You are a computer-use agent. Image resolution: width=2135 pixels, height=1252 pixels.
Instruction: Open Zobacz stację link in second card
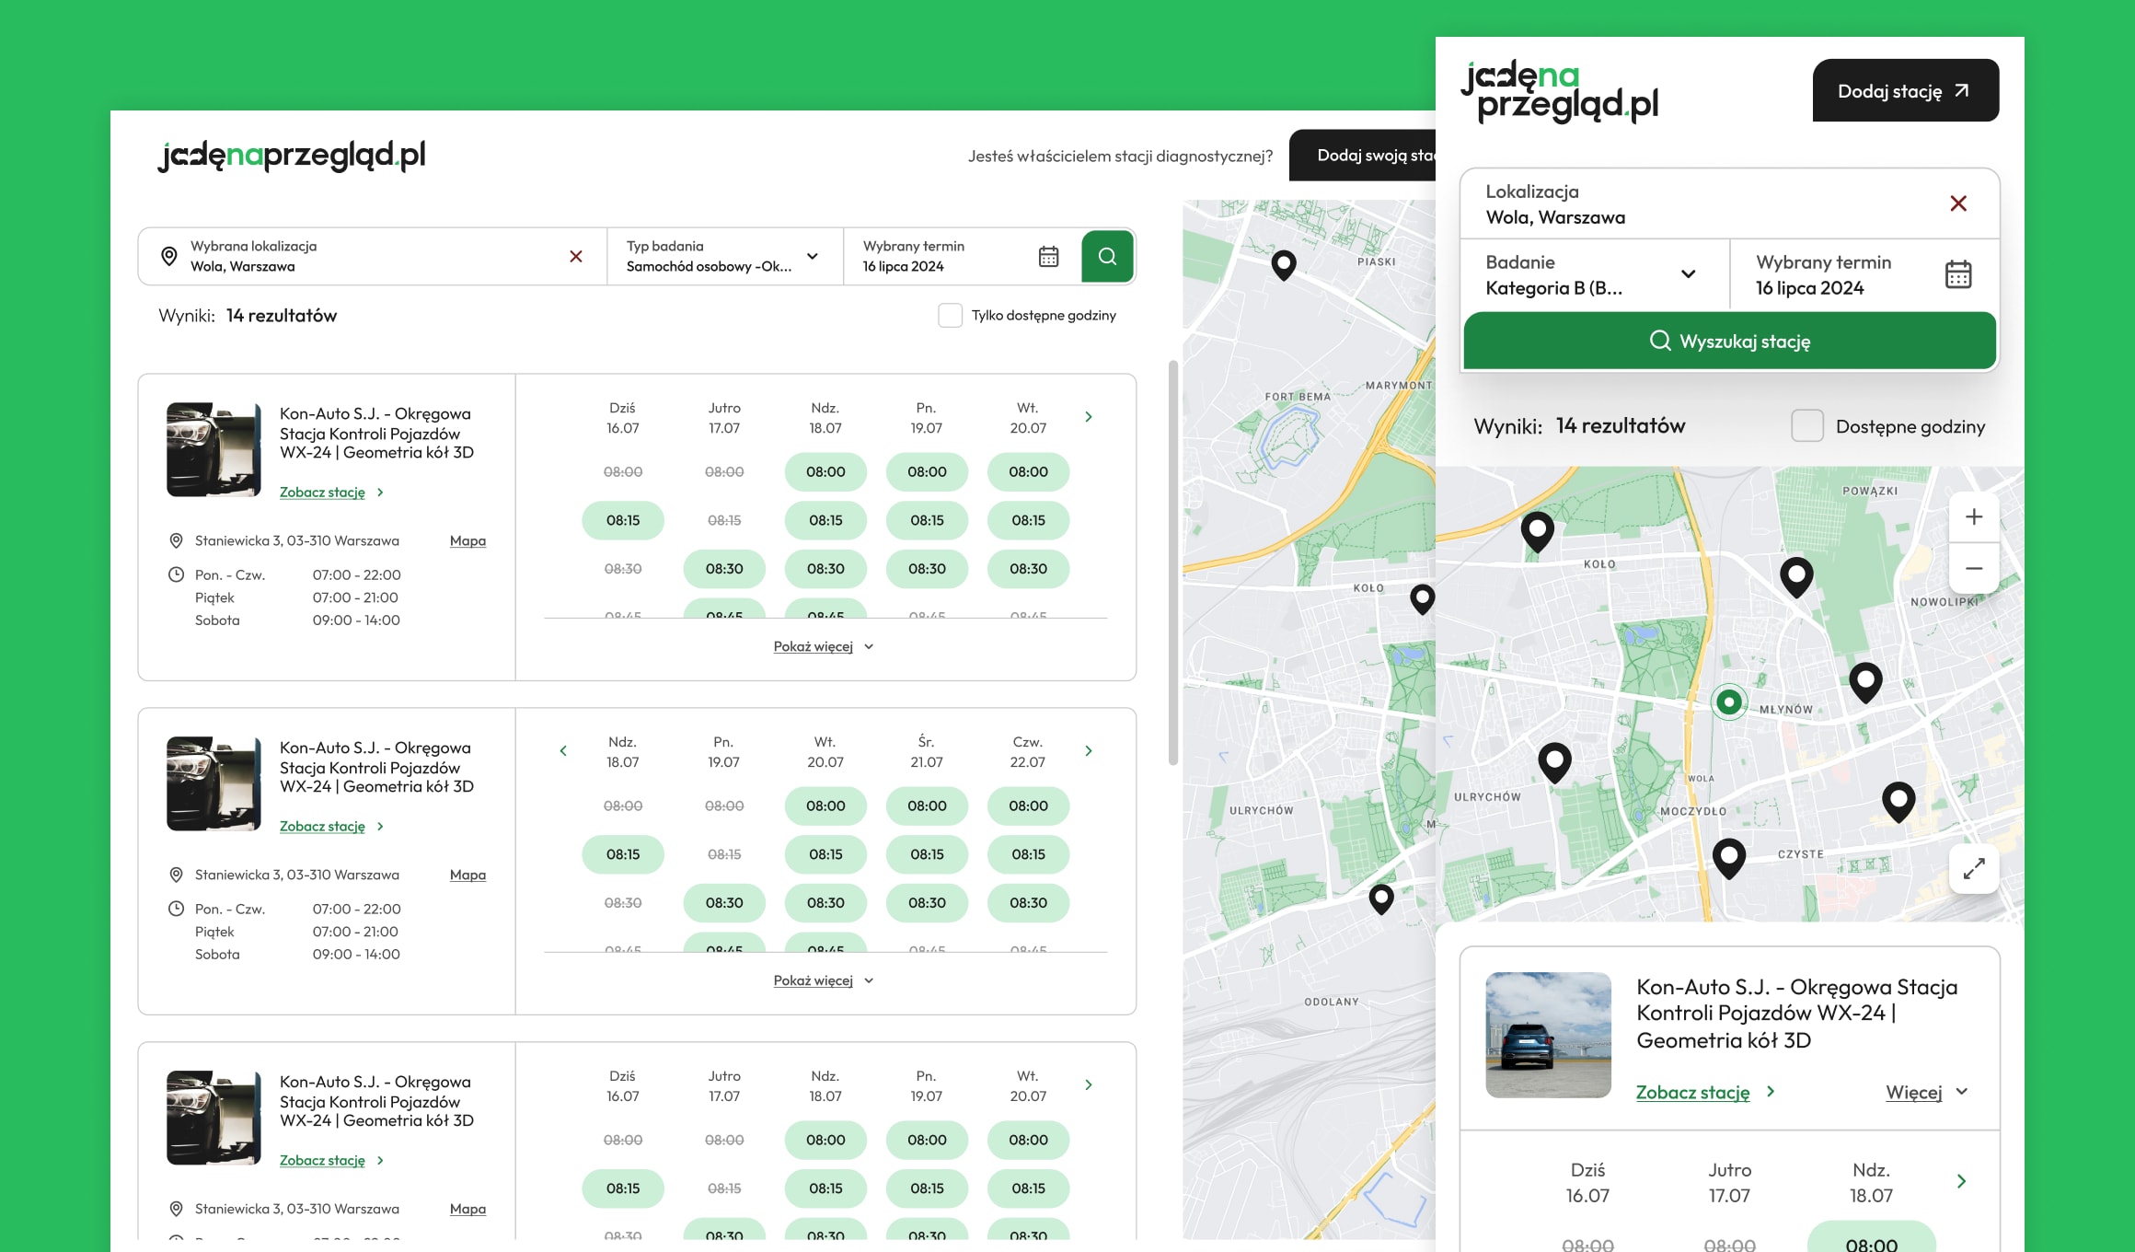[x=331, y=827]
